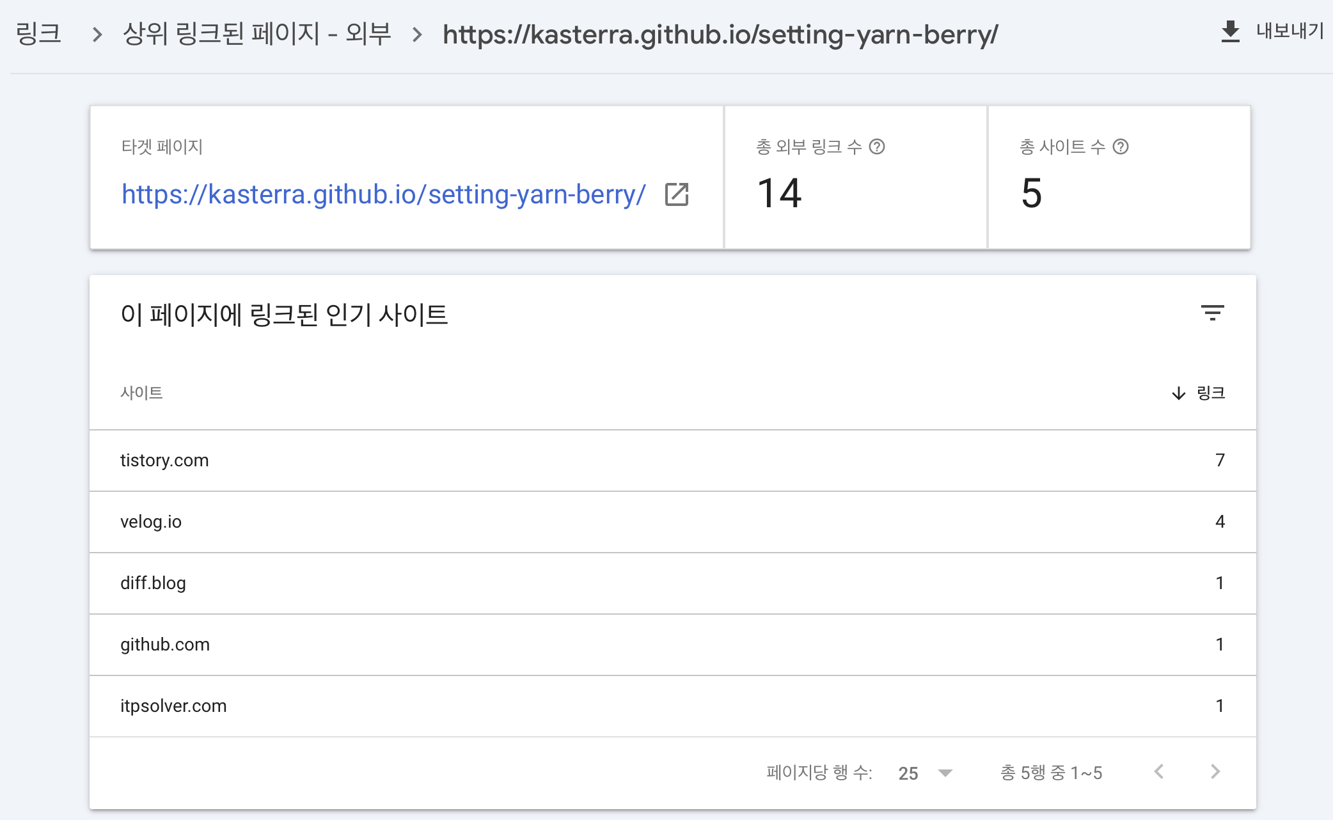Open the table filter icon
The width and height of the screenshot is (1333, 820).
pos(1212,313)
